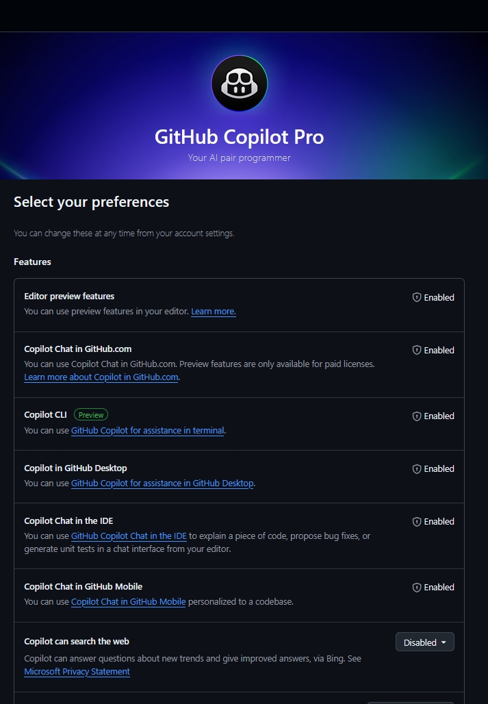Click the GitHub Copilot logo avatar
Viewport: 488px width, 704px height.
pos(239,84)
